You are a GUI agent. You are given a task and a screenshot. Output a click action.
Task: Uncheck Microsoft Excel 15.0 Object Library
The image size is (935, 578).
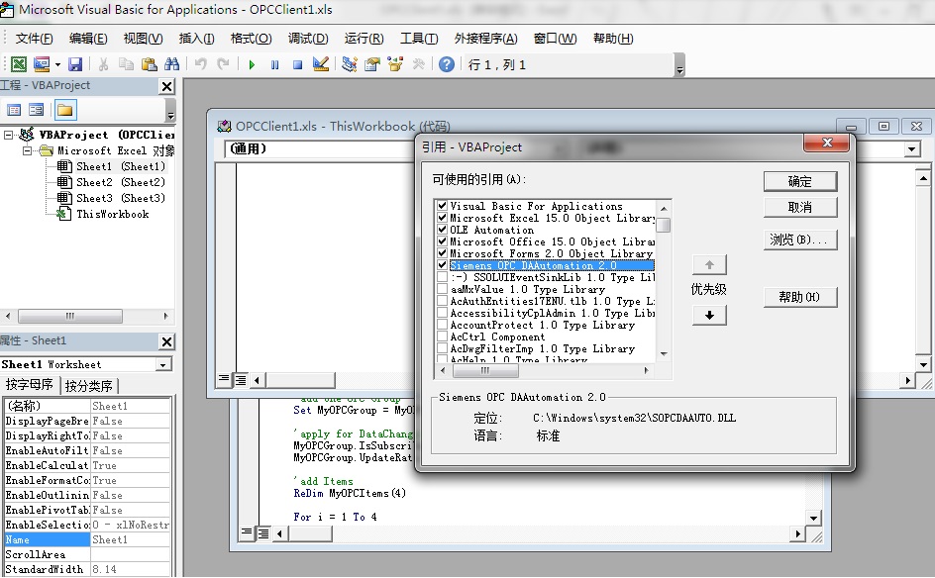click(x=443, y=218)
